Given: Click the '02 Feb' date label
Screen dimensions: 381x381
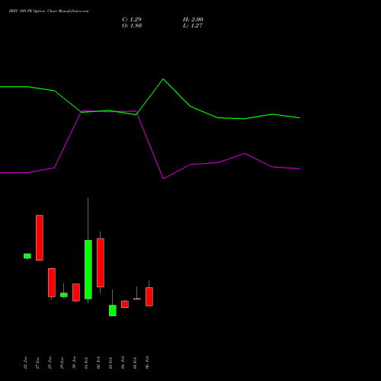Looking at the screenshot, I should (98, 363).
